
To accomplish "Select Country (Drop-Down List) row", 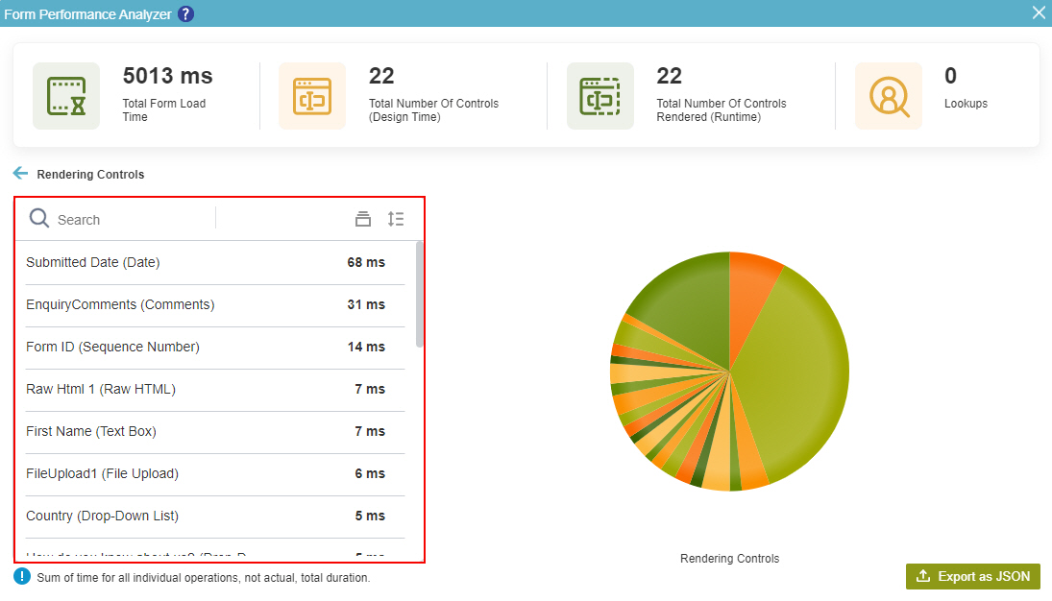I will tap(214, 517).
